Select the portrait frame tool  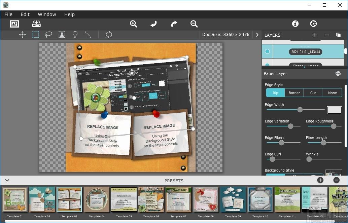pyautogui.click(x=62, y=35)
